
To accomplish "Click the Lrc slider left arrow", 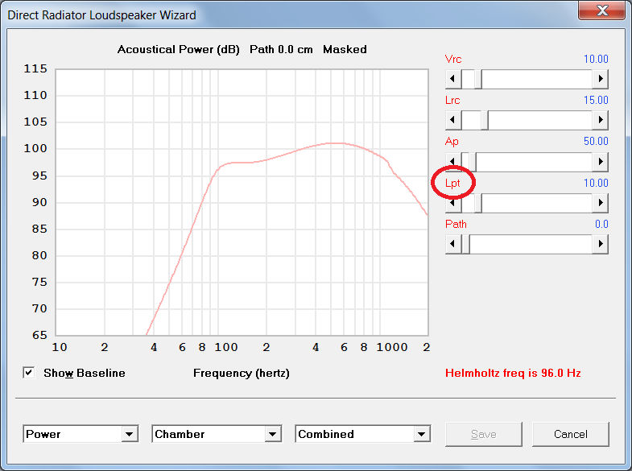I will (453, 120).
